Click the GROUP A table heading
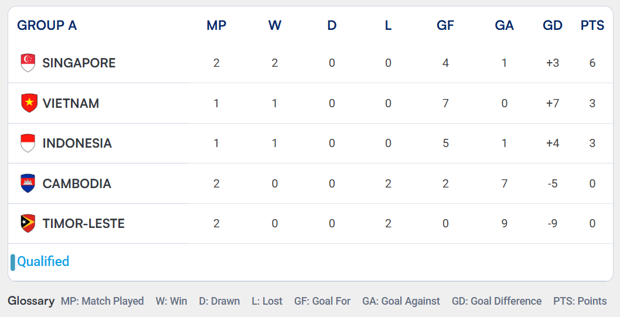620x317 pixels. 47,25
